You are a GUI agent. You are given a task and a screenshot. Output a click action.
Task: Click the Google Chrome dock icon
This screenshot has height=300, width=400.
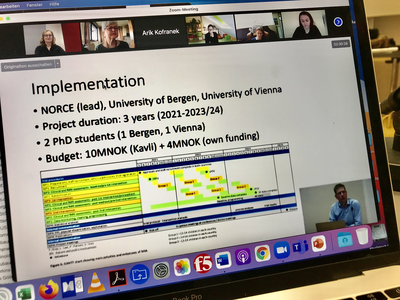click(262, 253)
